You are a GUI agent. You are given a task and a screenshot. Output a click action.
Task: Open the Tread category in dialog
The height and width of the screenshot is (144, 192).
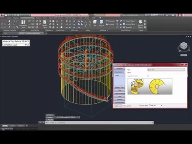[120, 90]
